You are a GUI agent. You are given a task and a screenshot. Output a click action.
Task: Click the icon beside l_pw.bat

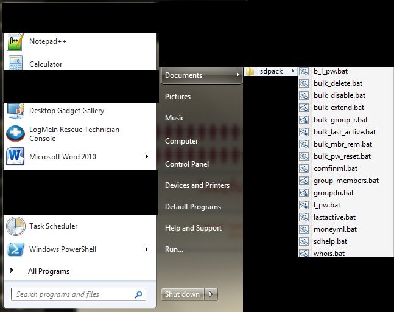(x=303, y=205)
